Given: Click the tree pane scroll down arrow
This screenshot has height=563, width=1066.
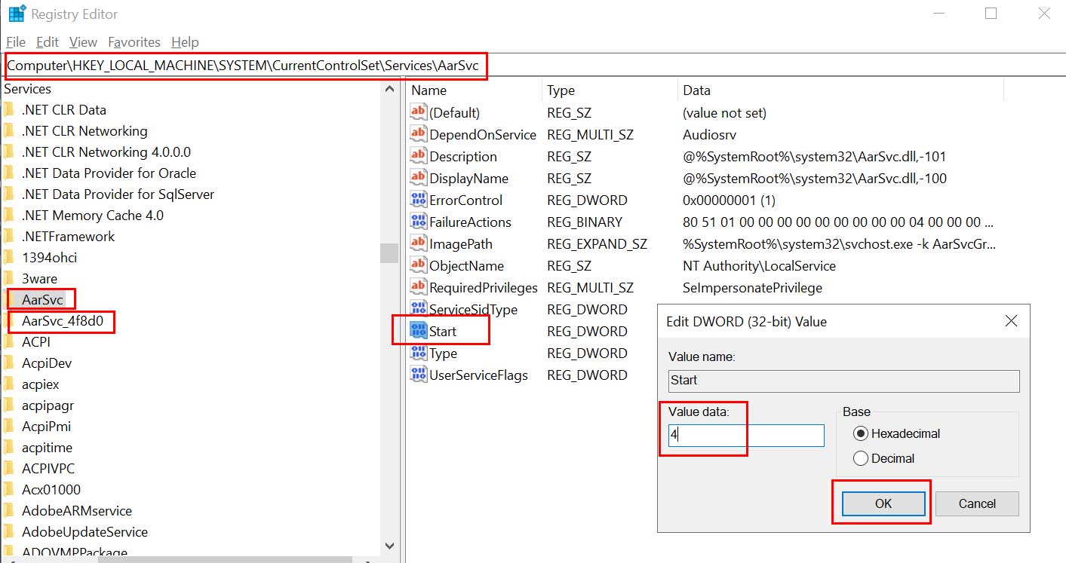Looking at the screenshot, I should [x=389, y=546].
